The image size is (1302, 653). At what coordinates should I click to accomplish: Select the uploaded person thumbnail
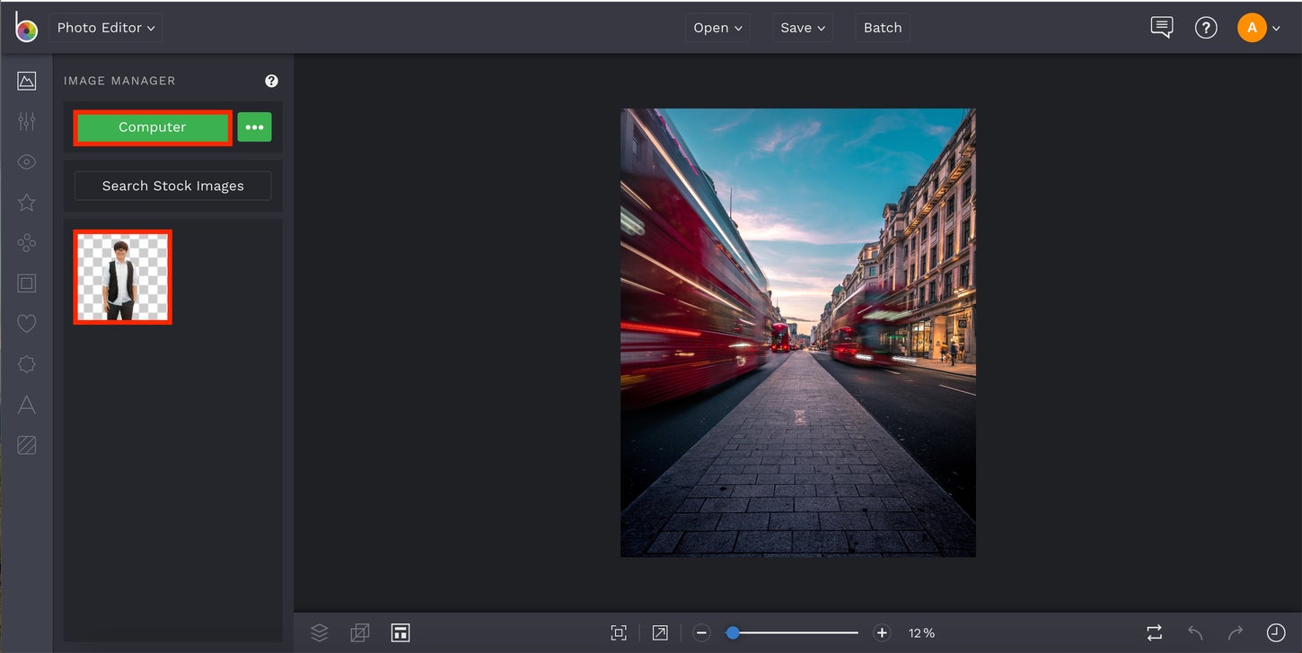(122, 275)
